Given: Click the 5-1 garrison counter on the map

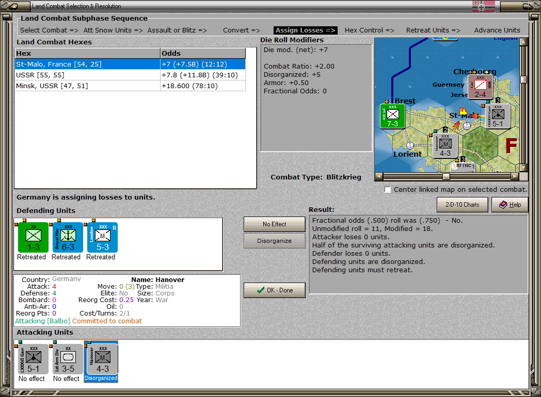Looking at the screenshot, I should (x=498, y=117).
